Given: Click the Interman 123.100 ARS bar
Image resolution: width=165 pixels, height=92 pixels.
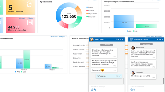Looking at the screenshot, I should click(x=19, y=64).
